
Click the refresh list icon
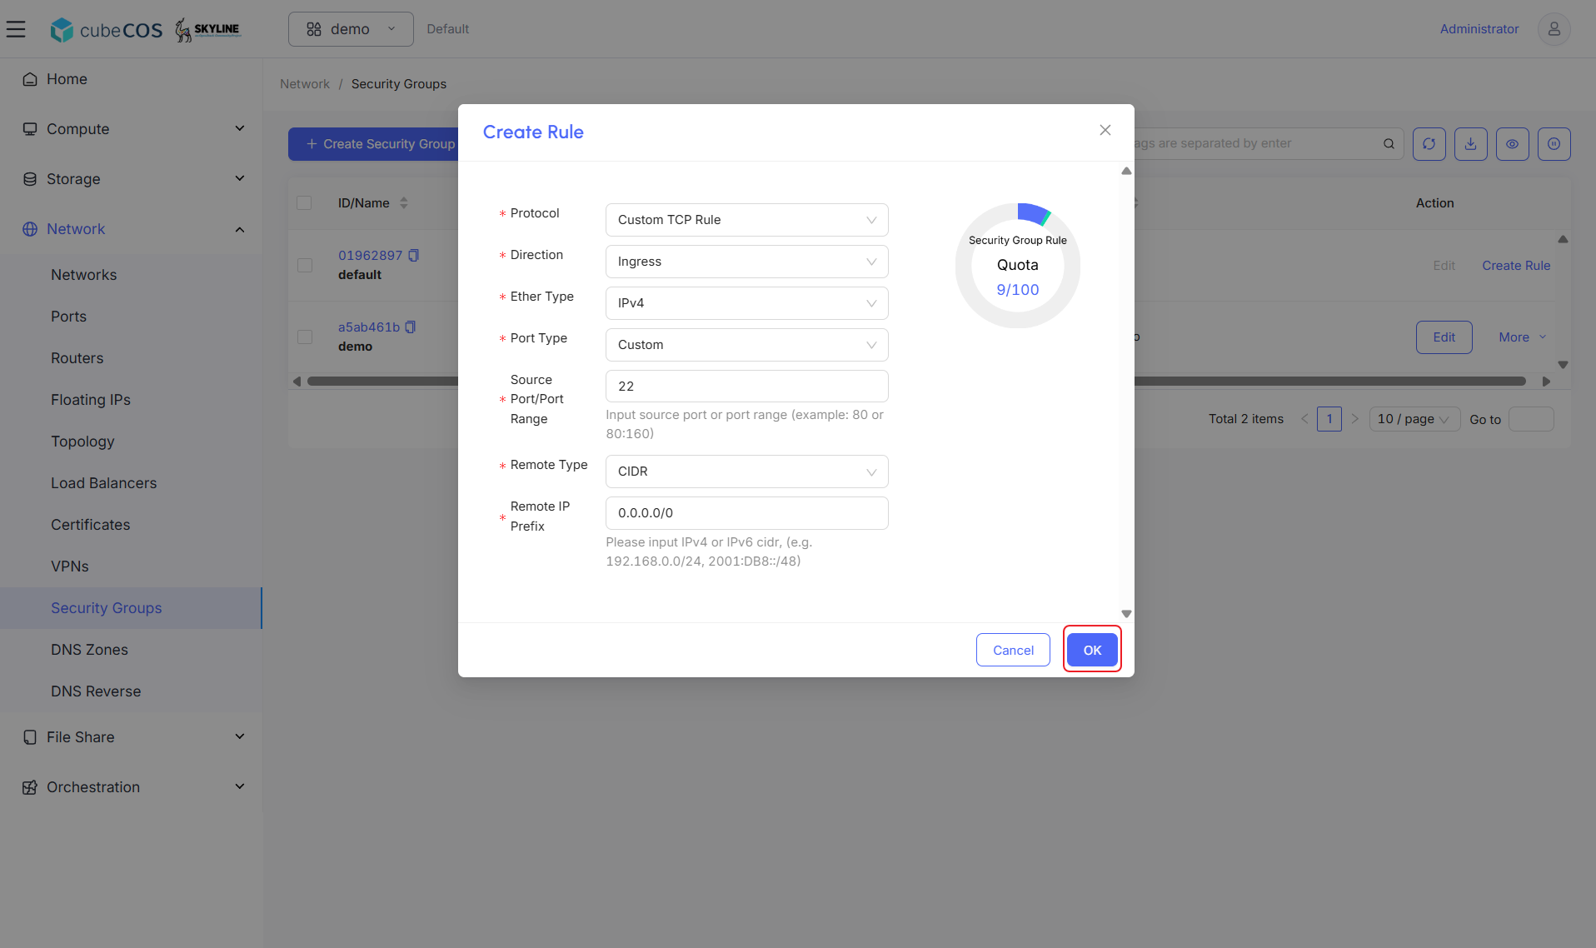pos(1429,144)
